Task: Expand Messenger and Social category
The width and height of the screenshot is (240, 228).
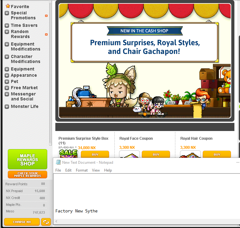Action: pos(7,94)
